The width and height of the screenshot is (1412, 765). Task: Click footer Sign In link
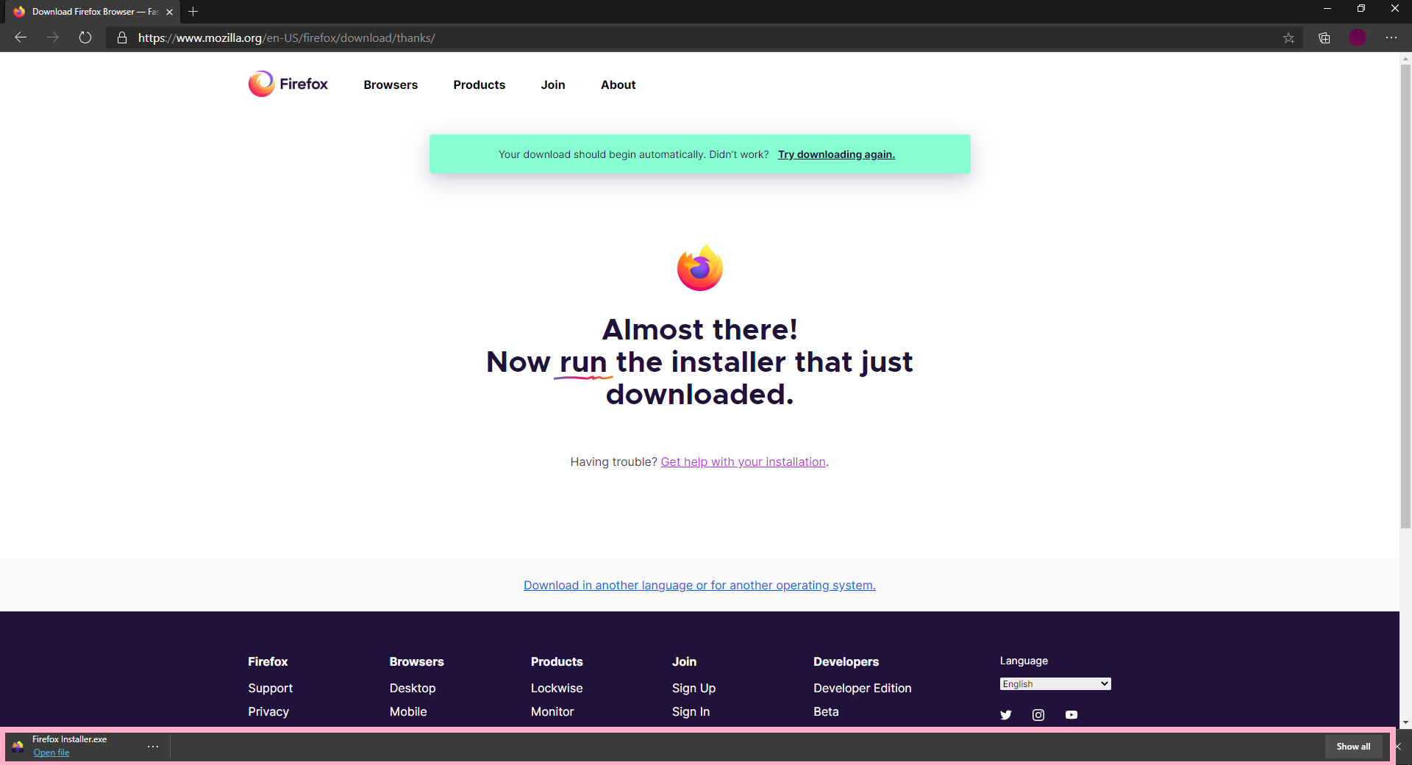point(691,711)
